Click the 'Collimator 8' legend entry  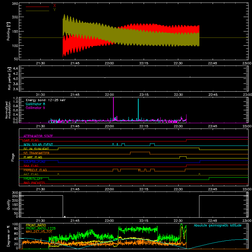35,104
